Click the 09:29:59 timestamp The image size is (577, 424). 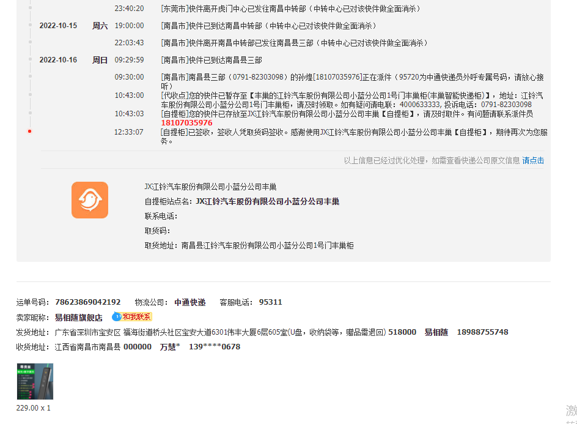(129, 60)
